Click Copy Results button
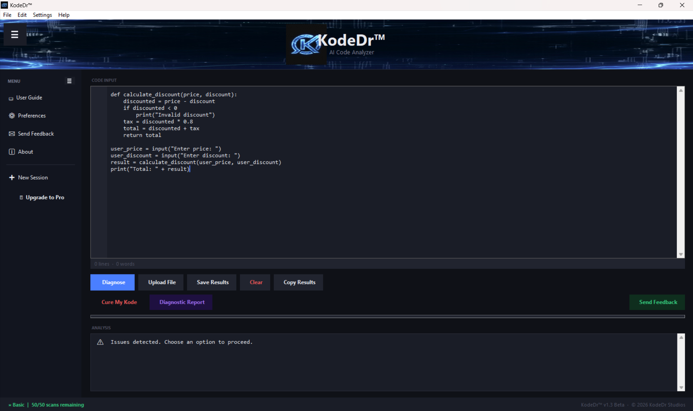 pos(298,282)
